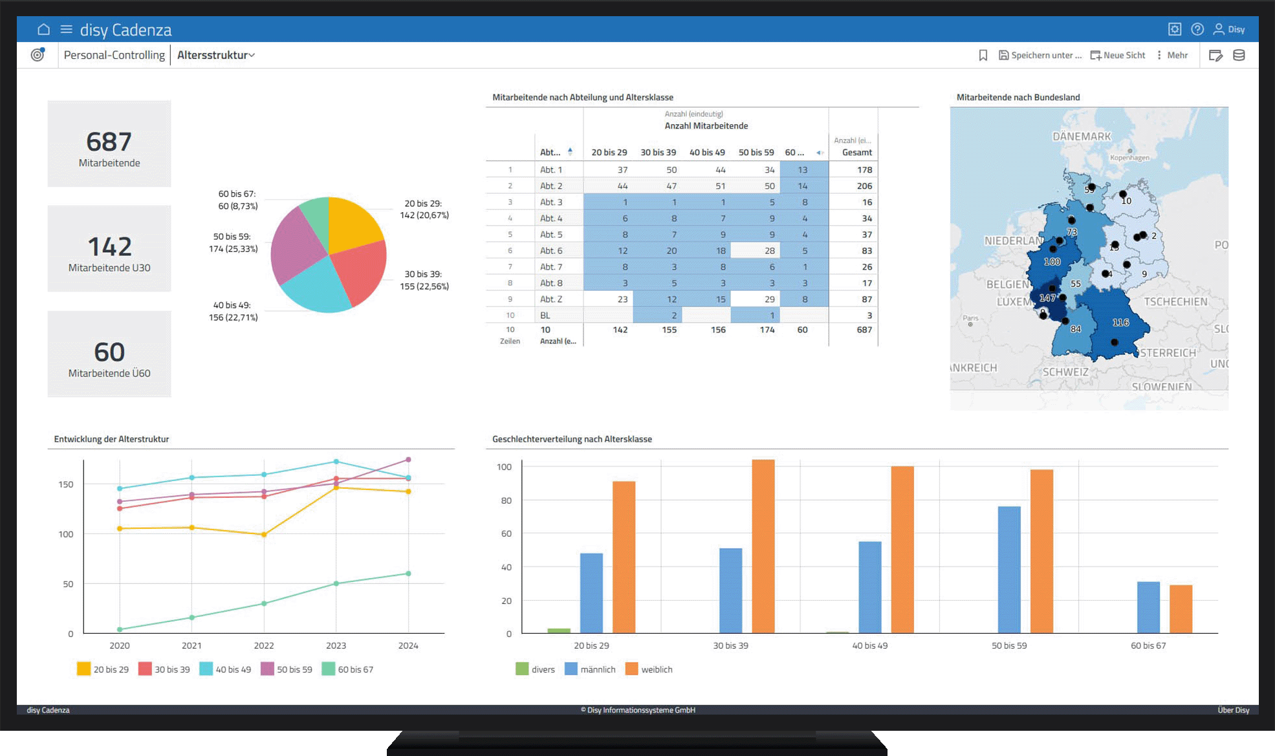1275x756 pixels.
Task: Click the Über Disy footer link
Action: point(1233,710)
